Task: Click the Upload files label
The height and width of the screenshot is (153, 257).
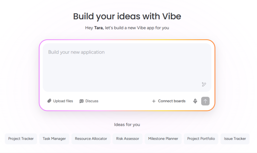Action: coord(63,101)
